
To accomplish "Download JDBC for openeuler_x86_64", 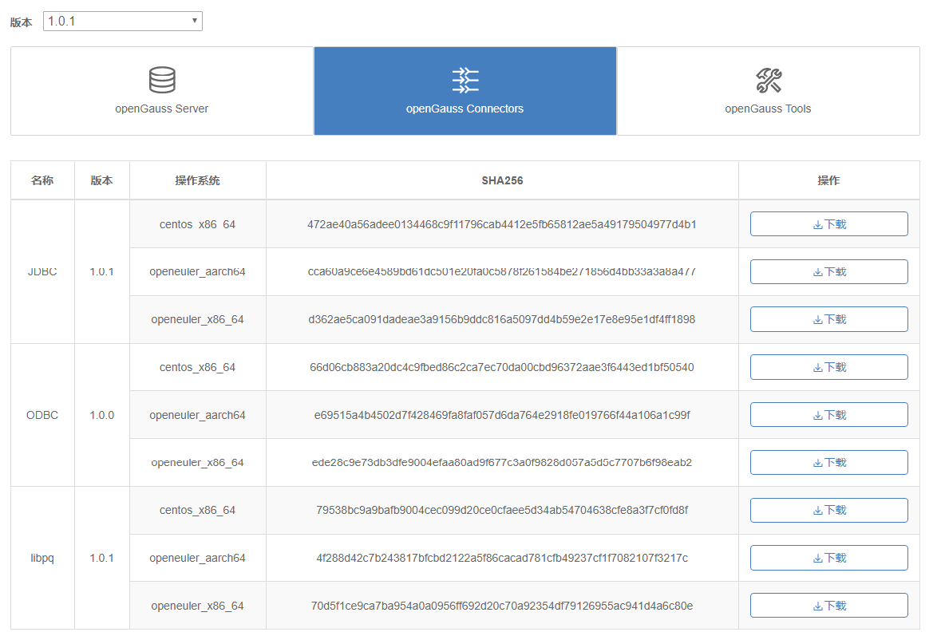I will point(828,319).
